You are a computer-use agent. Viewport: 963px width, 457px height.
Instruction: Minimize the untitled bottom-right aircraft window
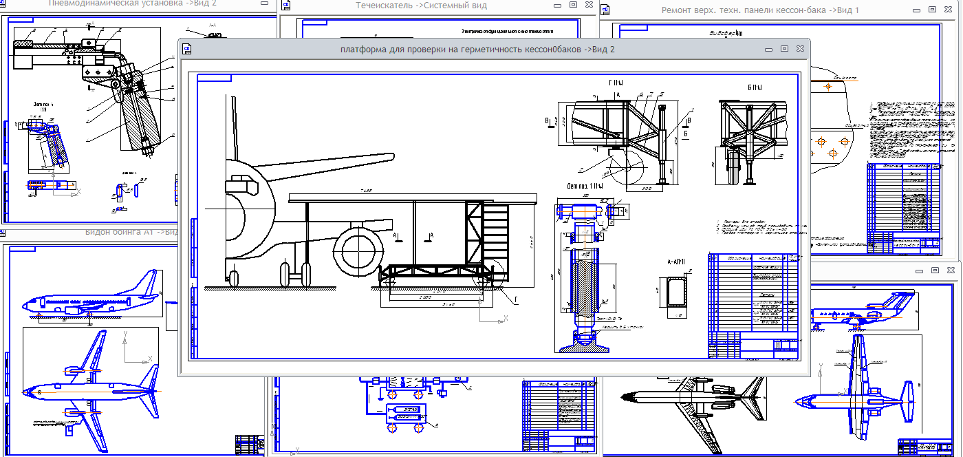920,270
